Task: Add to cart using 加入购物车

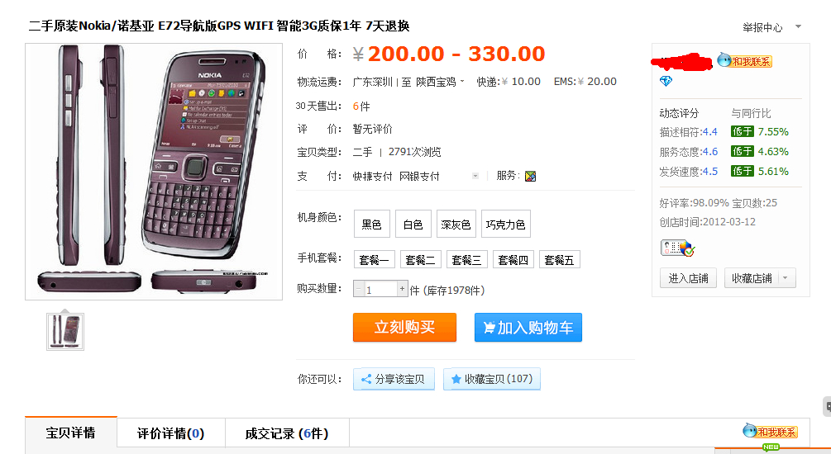Action: pyautogui.click(x=528, y=328)
